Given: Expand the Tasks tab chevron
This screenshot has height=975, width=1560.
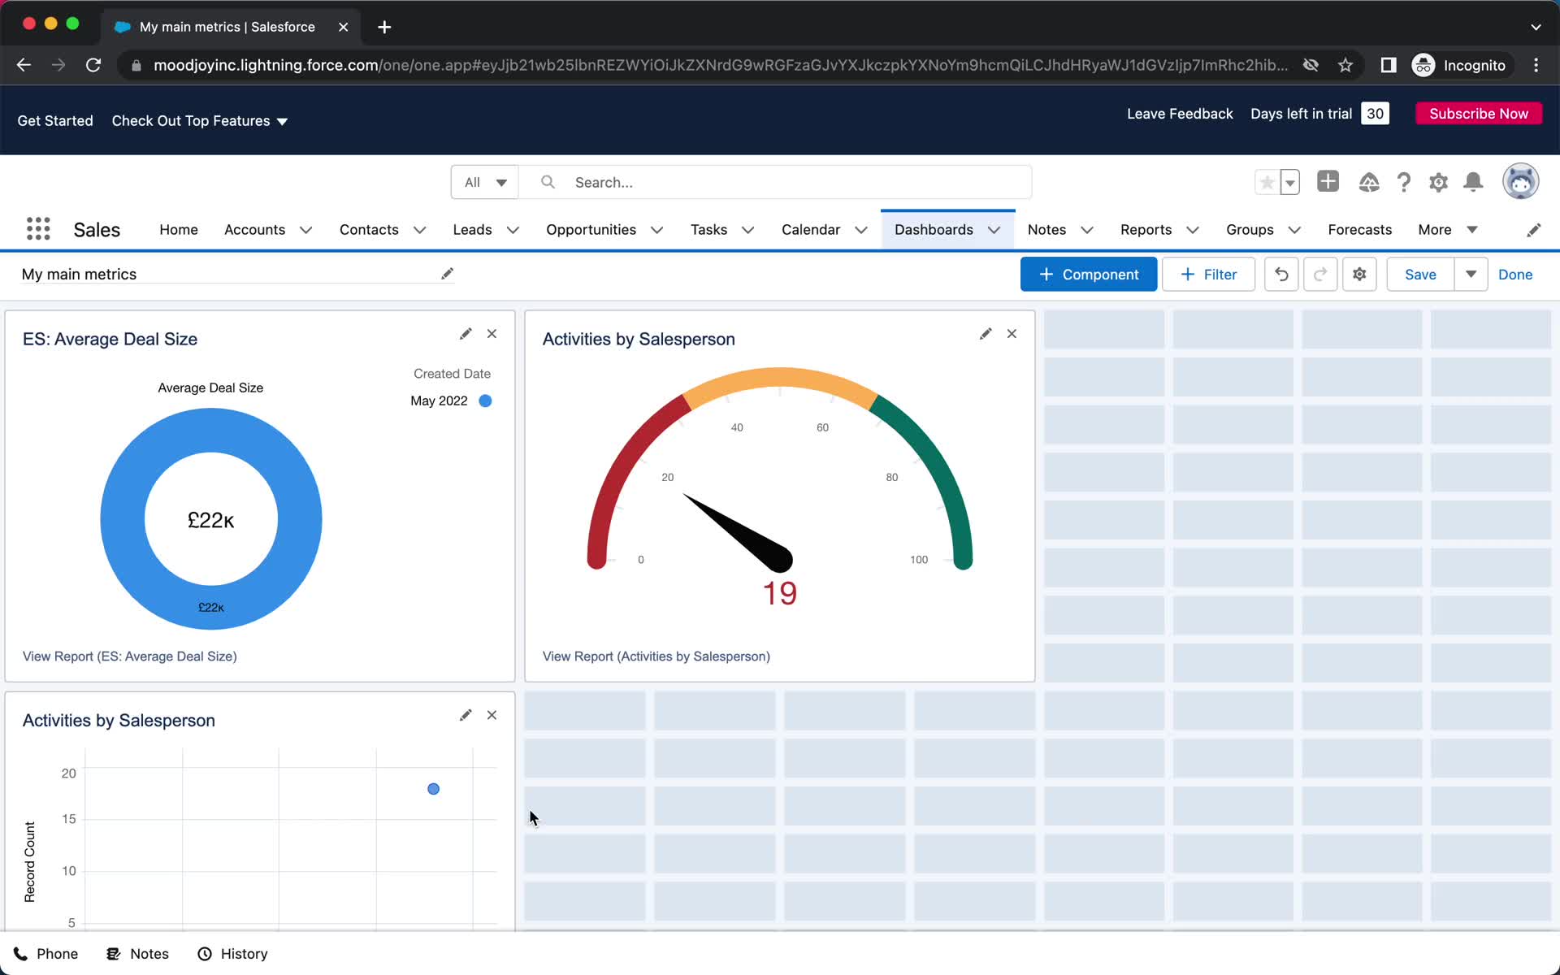Looking at the screenshot, I should 747,230.
